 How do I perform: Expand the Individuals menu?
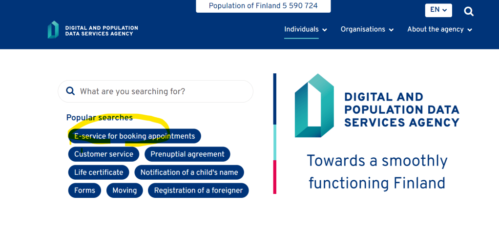(306, 29)
